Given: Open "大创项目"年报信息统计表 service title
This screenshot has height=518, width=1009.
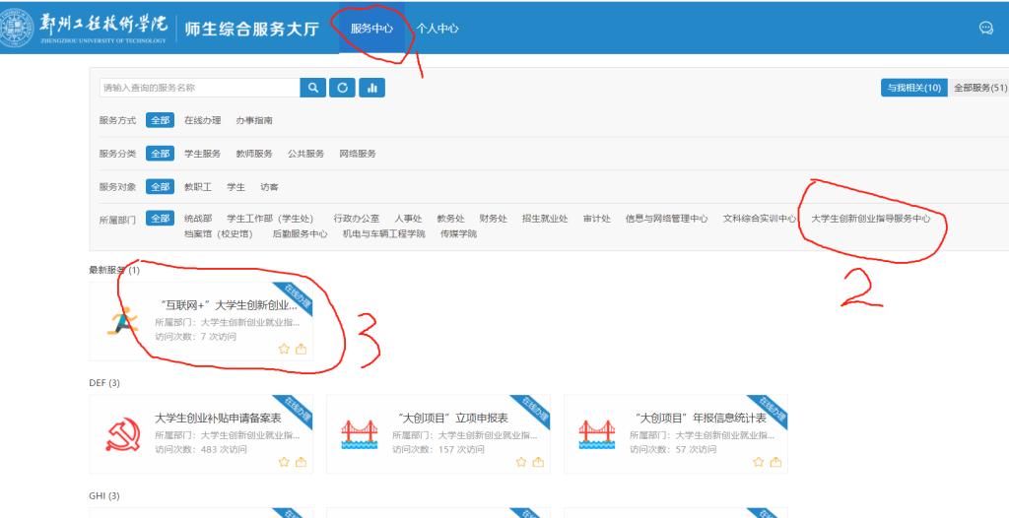Looking at the screenshot, I should [699, 419].
